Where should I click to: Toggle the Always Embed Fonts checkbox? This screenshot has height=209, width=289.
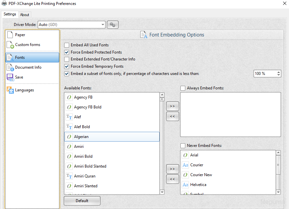[x=183, y=88]
